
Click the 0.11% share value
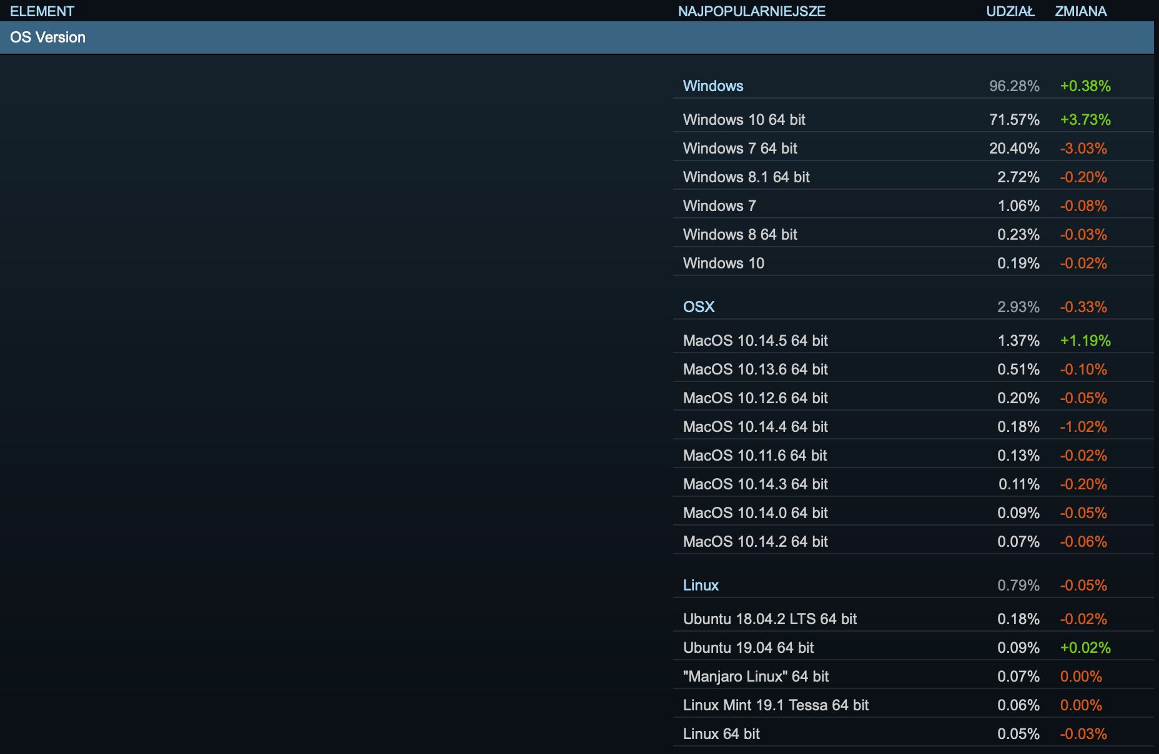click(1019, 484)
